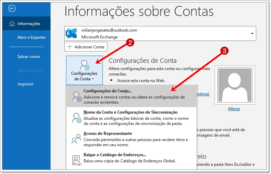Select Acesso de Representante menu entry

(x=131, y=139)
